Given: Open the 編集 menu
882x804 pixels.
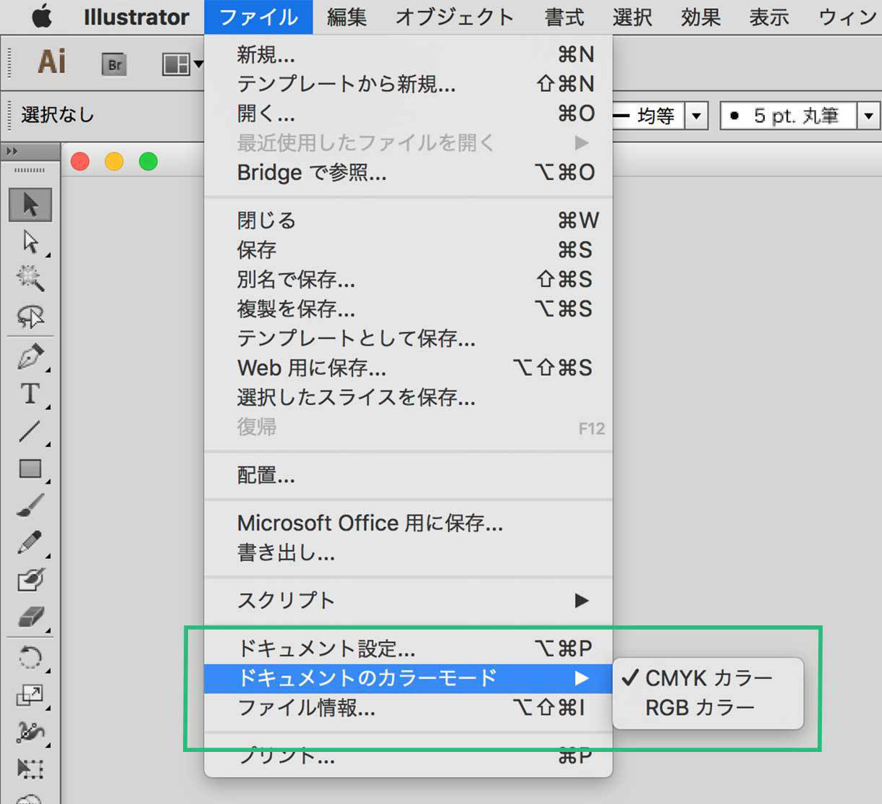Looking at the screenshot, I should click(347, 17).
